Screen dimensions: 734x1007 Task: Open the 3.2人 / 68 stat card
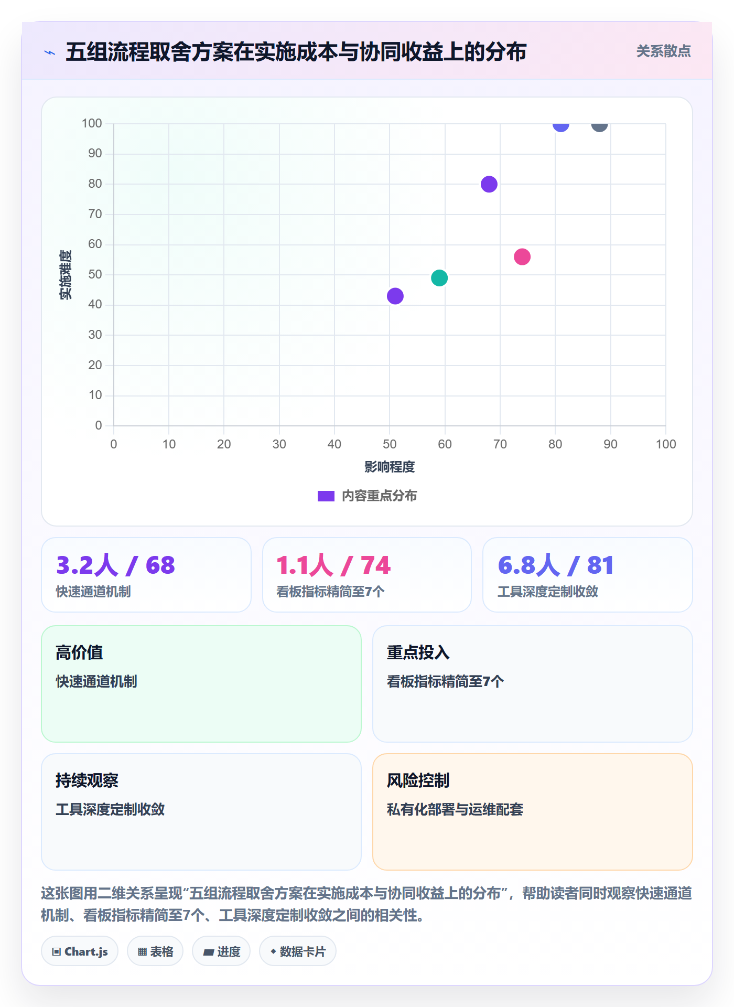[x=146, y=575]
